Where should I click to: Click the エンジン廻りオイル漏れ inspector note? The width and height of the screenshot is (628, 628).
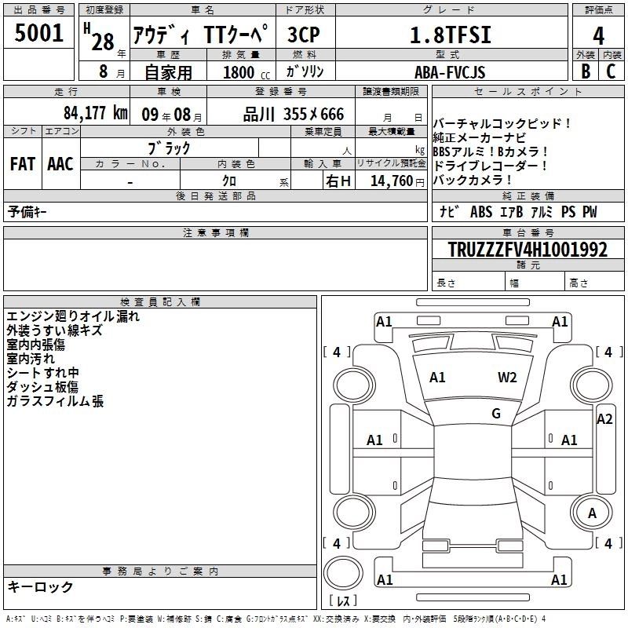(x=72, y=316)
